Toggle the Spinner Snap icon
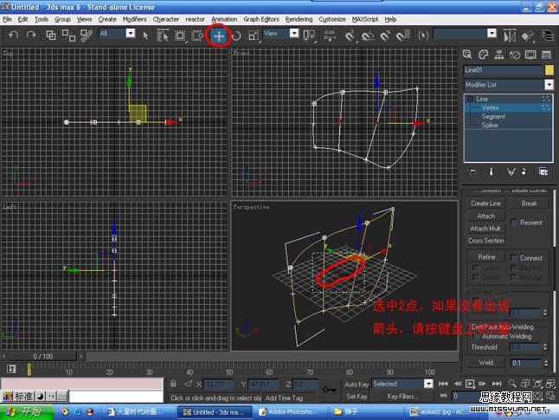This screenshot has height=420, width=559. 403,36
